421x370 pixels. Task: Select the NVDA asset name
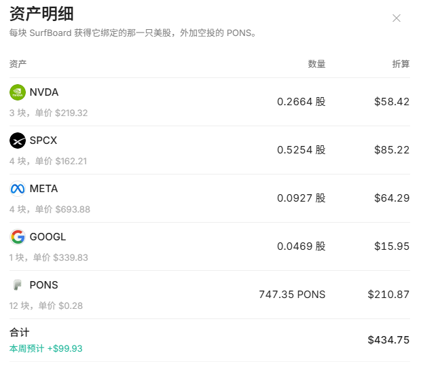[44, 92]
